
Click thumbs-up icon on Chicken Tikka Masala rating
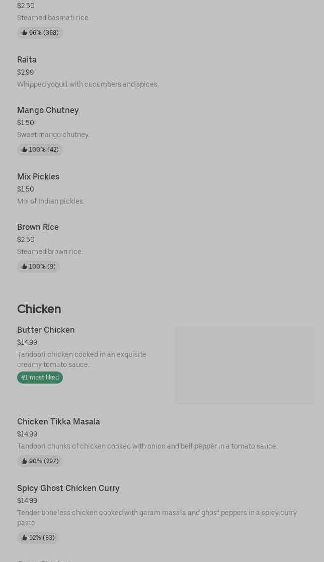coord(24,461)
